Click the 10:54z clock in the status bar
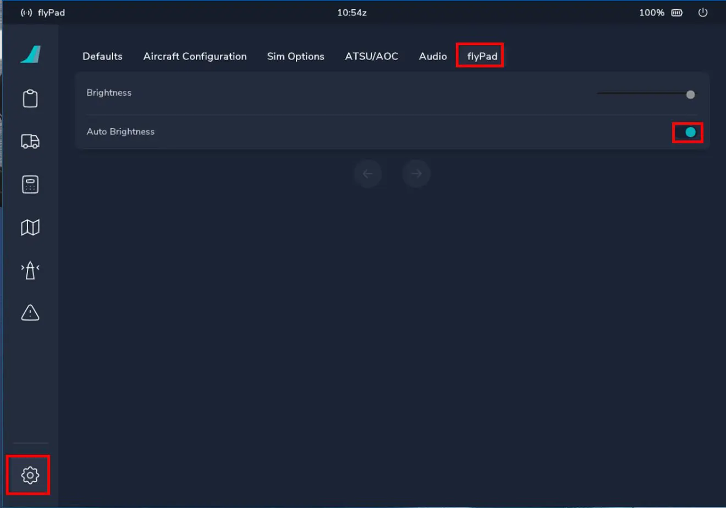Image resolution: width=726 pixels, height=508 pixels. tap(352, 13)
